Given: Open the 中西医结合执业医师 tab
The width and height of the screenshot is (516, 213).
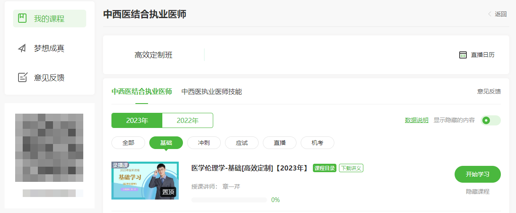Looking at the screenshot, I should [x=142, y=92].
